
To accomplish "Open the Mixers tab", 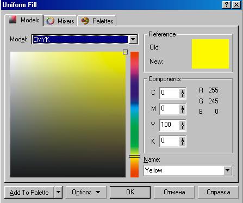I will pyautogui.click(x=60, y=21).
